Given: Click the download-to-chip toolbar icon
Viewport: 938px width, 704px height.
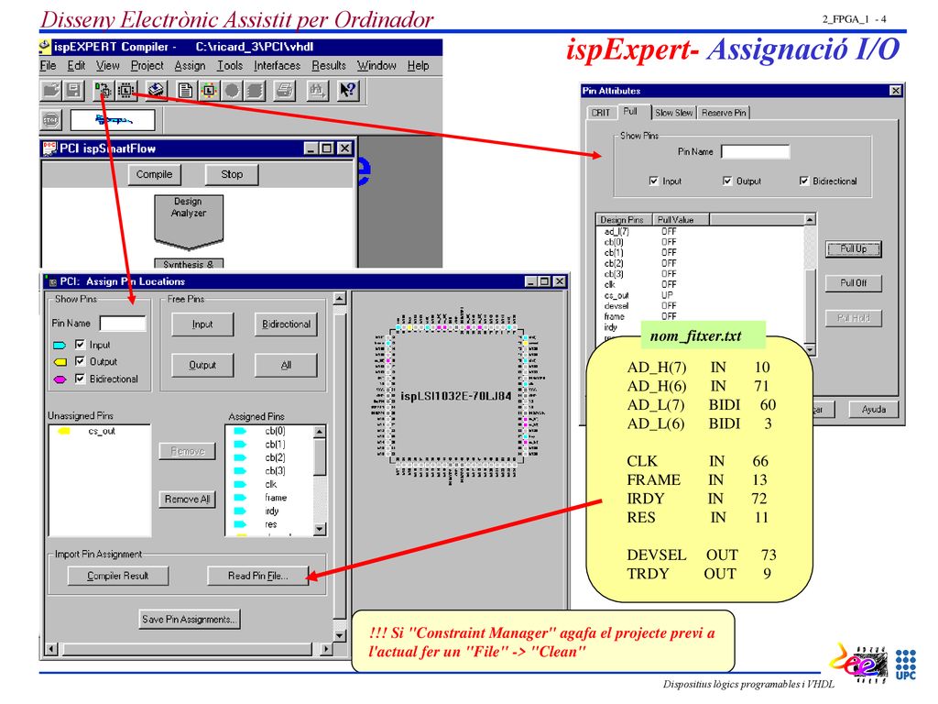Looking at the screenshot, I should (156, 91).
